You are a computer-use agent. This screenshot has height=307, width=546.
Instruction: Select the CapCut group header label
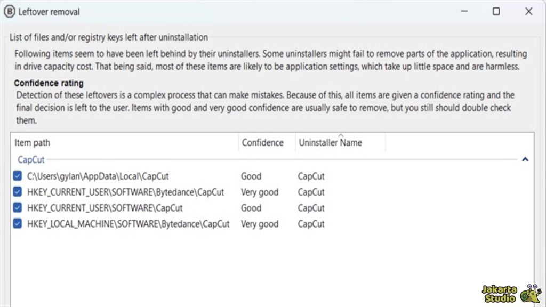click(31, 159)
